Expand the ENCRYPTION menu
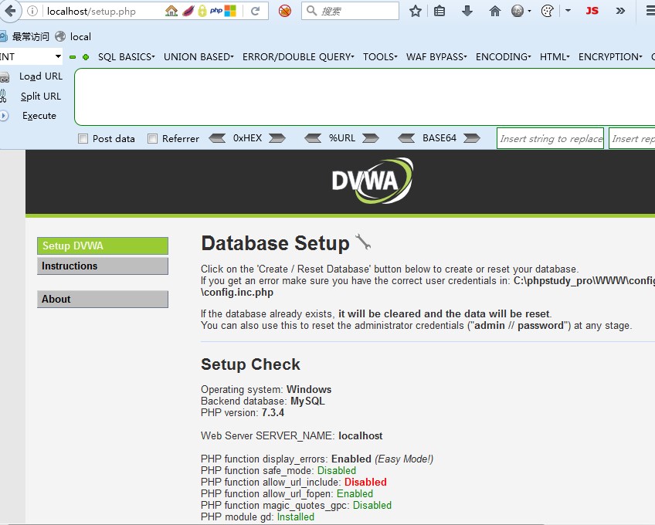655x525 pixels. [x=610, y=57]
